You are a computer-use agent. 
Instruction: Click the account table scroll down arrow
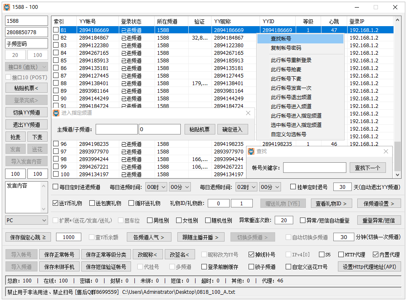tap(397, 175)
